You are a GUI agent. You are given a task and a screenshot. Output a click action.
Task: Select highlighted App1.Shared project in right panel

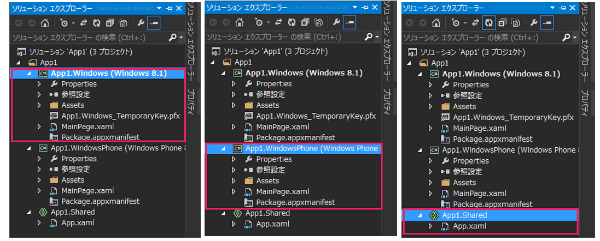(464, 215)
